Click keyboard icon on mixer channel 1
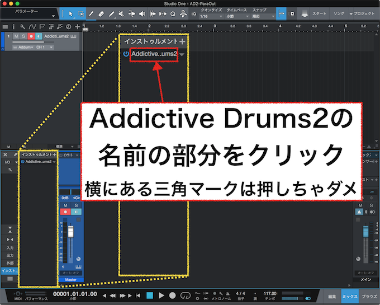The image size is (380, 305). pyautogui.click(x=78, y=267)
